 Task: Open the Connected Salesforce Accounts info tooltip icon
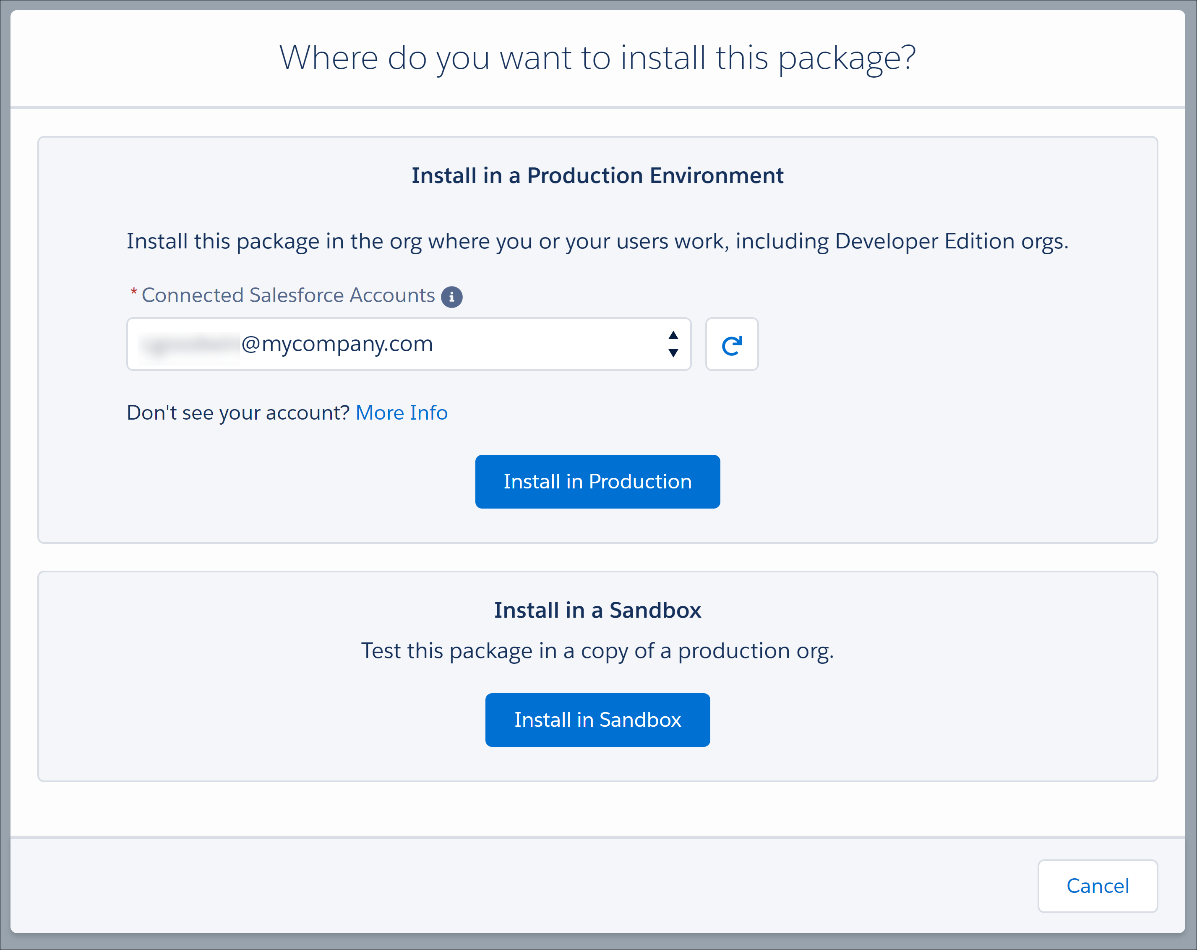(x=451, y=297)
